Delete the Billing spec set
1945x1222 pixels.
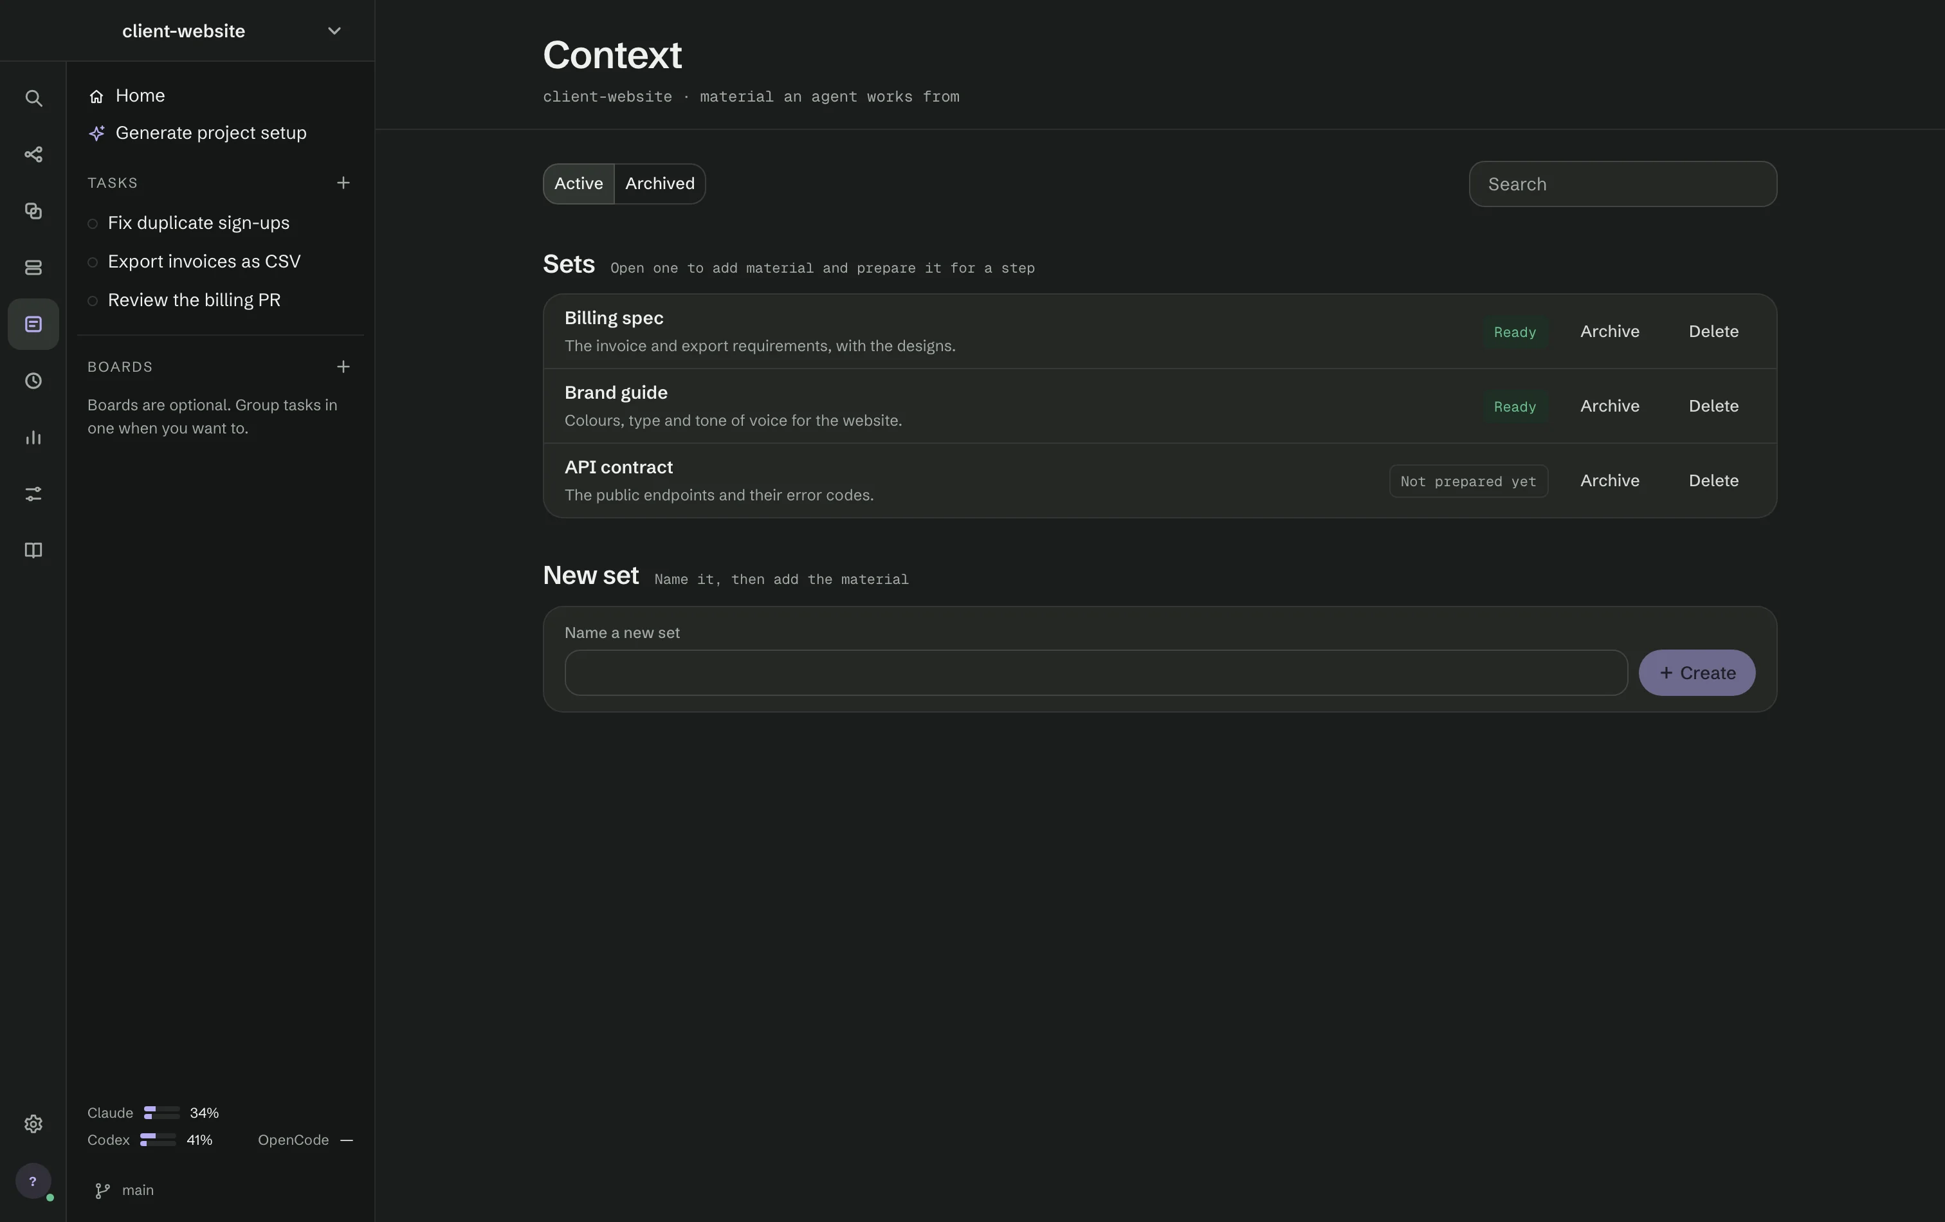coord(1713,331)
